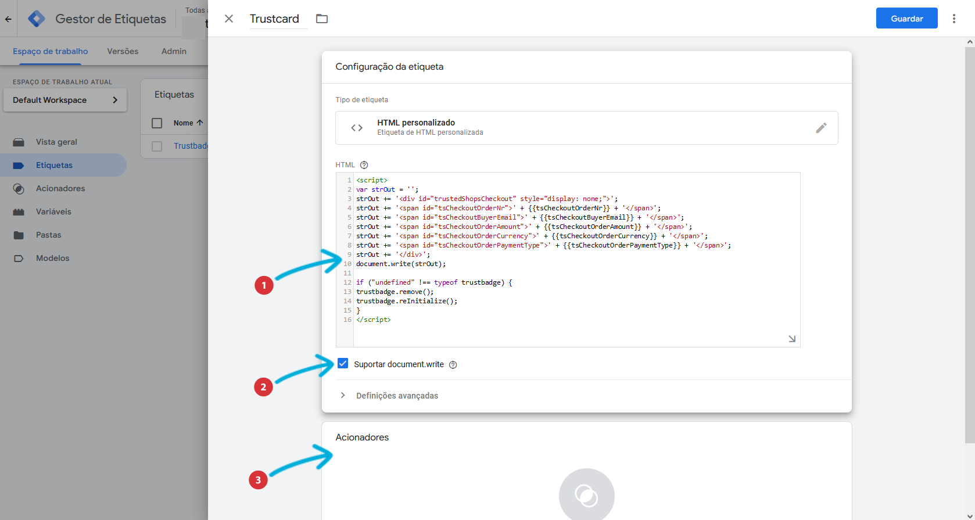Tick the select-all checkbox in Etiquetas table
This screenshot has width=975, height=520.
(x=157, y=123)
